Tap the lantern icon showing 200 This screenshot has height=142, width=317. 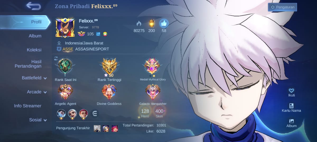(151, 23)
